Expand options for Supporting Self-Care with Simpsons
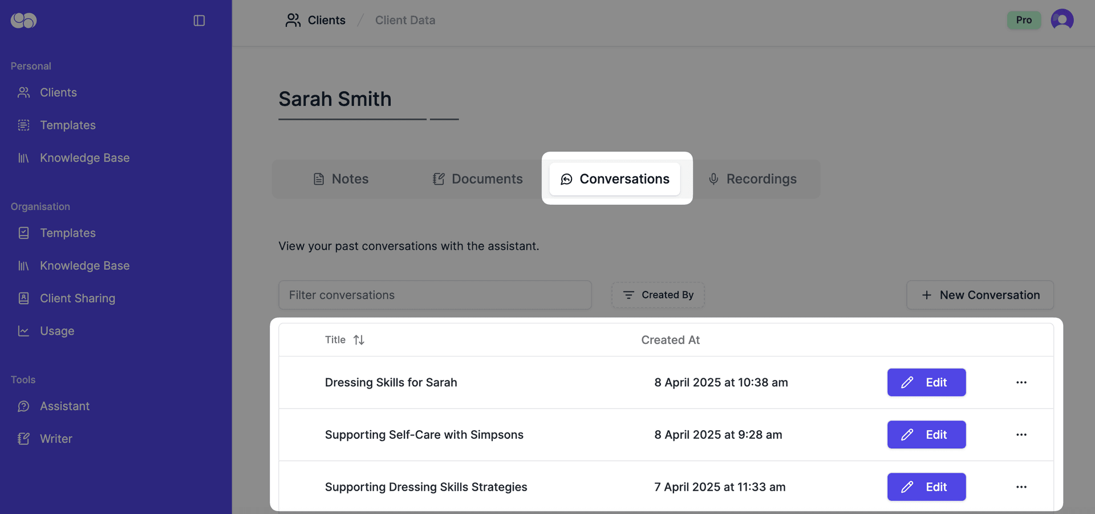Viewport: 1095px width, 514px height. coord(1021,434)
